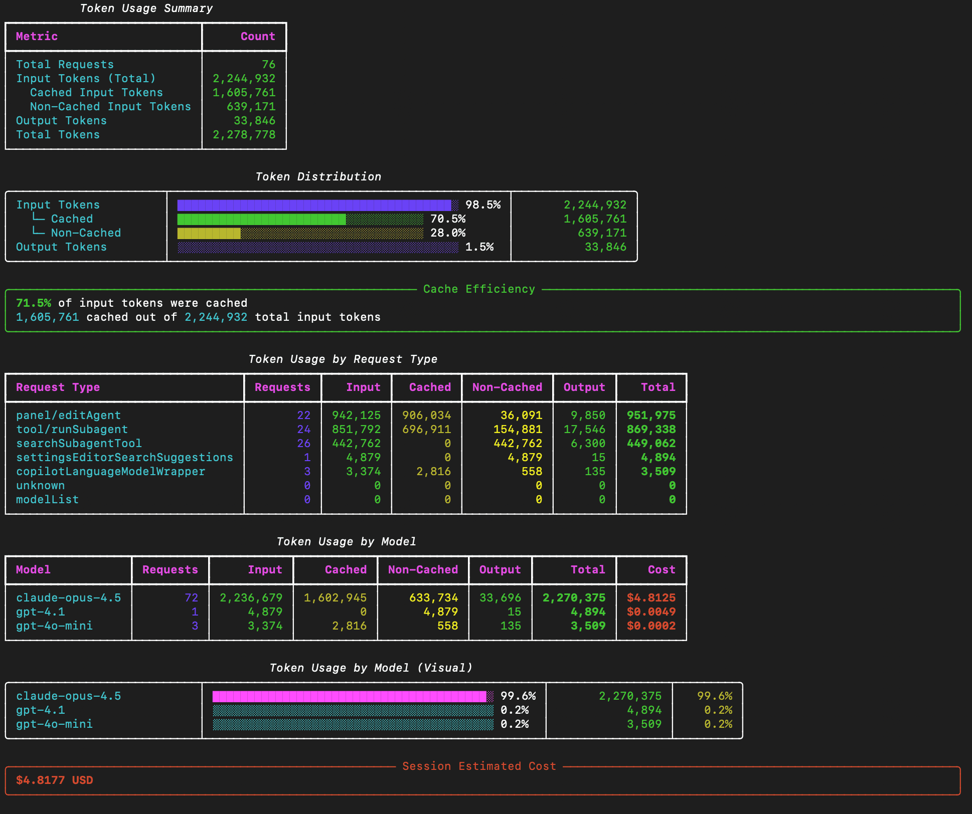The image size is (972, 814).
Task: Click settingsEditorSearchSuggestions row label
Action: point(124,458)
